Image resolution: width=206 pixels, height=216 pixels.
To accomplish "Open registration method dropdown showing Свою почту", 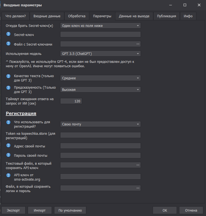I will point(100,124).
